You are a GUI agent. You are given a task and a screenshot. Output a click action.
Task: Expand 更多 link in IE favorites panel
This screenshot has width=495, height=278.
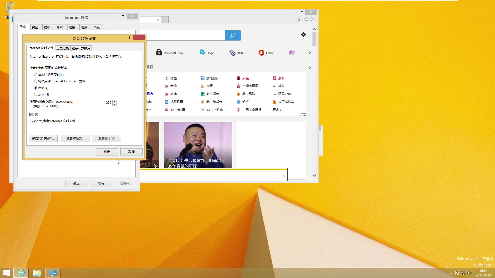pyautogui.click(x=278, y=109)
